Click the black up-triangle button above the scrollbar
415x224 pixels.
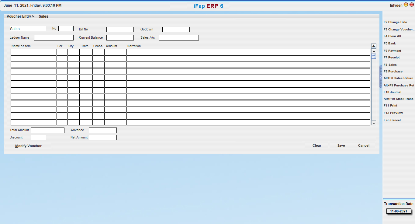pyautogui.click(x=374, y=46)
